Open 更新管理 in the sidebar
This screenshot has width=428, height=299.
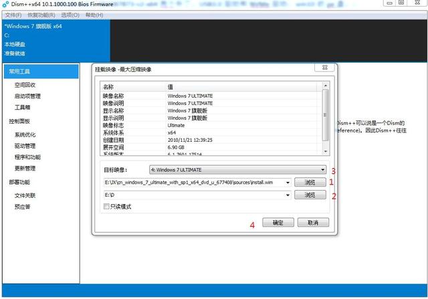click(25, 168)
